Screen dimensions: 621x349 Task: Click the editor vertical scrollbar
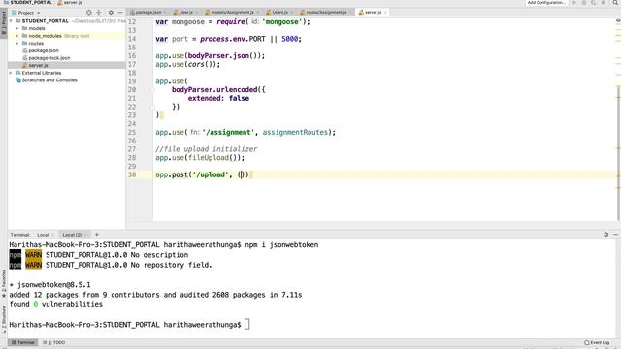[618, 152]
